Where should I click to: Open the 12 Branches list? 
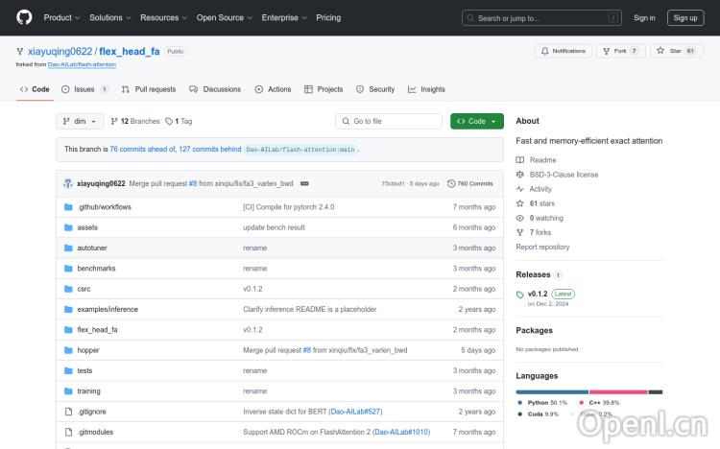135,122
